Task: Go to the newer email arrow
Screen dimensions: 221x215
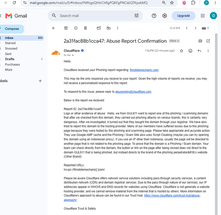Action: [187, 28]
